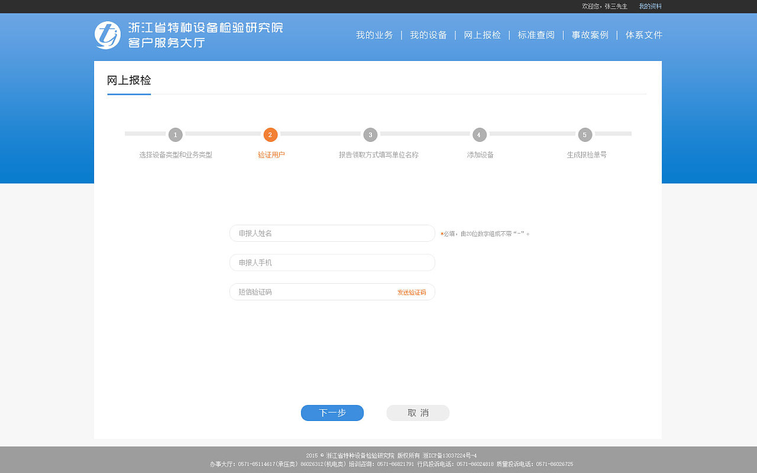757x473 pixels.
Task: Click the 取消 cancel button
Action: pos(418,413)
